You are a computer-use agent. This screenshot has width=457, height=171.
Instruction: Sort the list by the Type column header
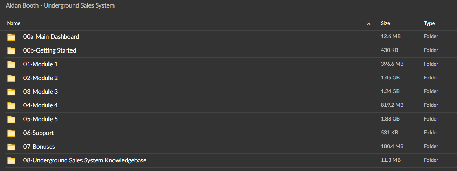click(x=429, y=23)
